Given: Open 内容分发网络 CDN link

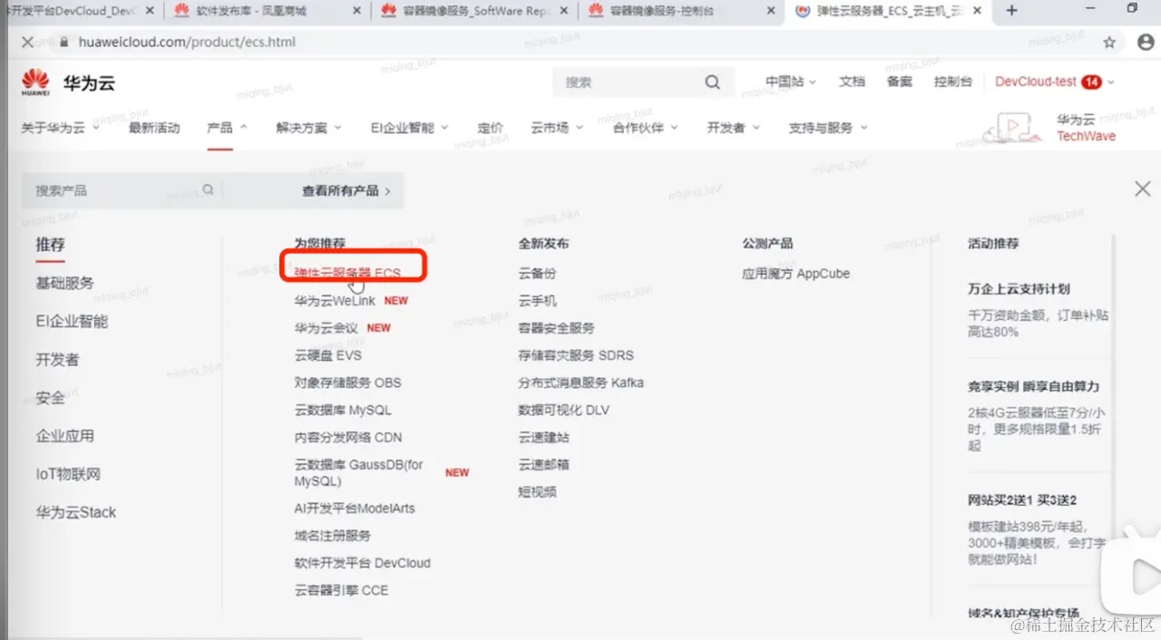Looking at the screenshot, I should click(348, 437).
